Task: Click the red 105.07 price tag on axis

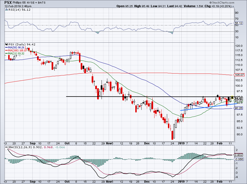Action: pyautogui.click(x=239, y=75)
